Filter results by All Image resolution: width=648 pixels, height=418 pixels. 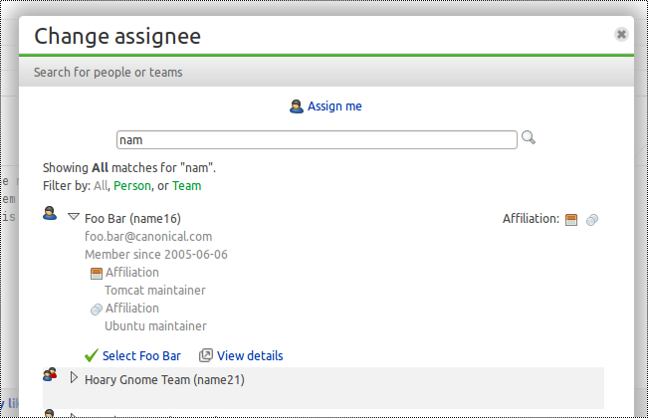point(100,185)
